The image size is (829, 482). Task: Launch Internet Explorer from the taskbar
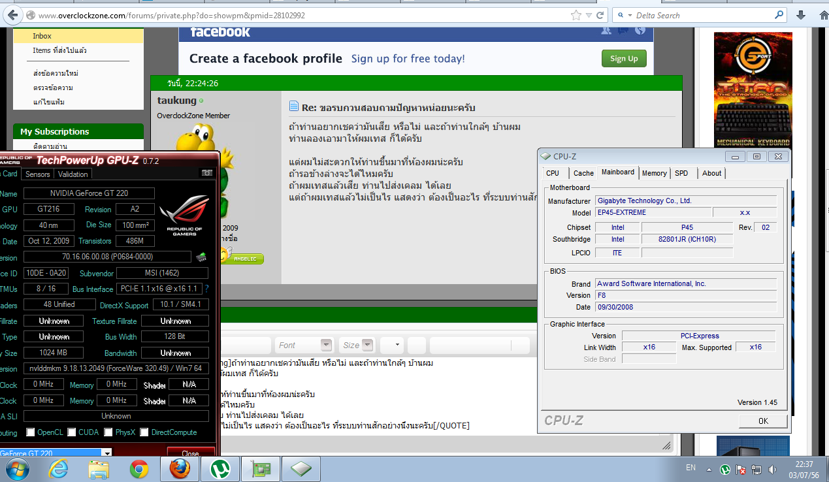[59, 469]
